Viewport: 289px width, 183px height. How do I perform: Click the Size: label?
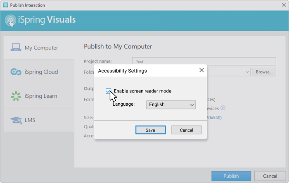(88, 118)
